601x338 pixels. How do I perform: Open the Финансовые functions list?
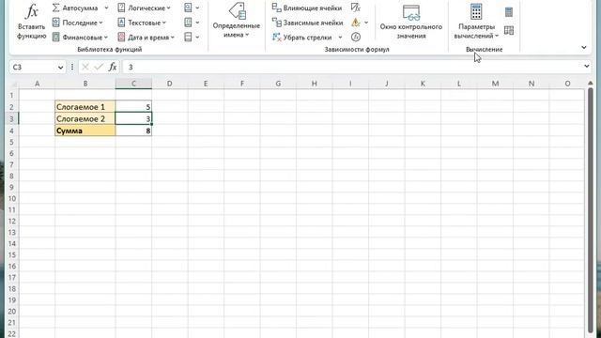[80, 38]
